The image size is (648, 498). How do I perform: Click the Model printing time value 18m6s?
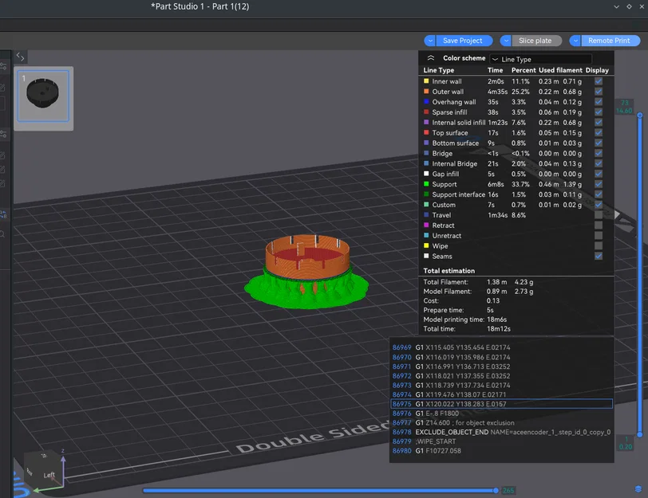tap(496, 320)
